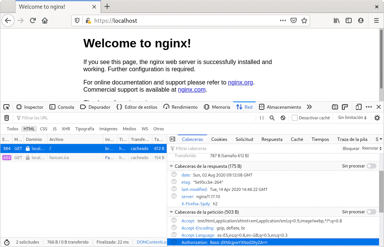Image resolution: width=384 pixels, height=247 pixels.
Task: Enable Desactivar caché checkbox
Action: pyautogui.click(x=294, y=118)
